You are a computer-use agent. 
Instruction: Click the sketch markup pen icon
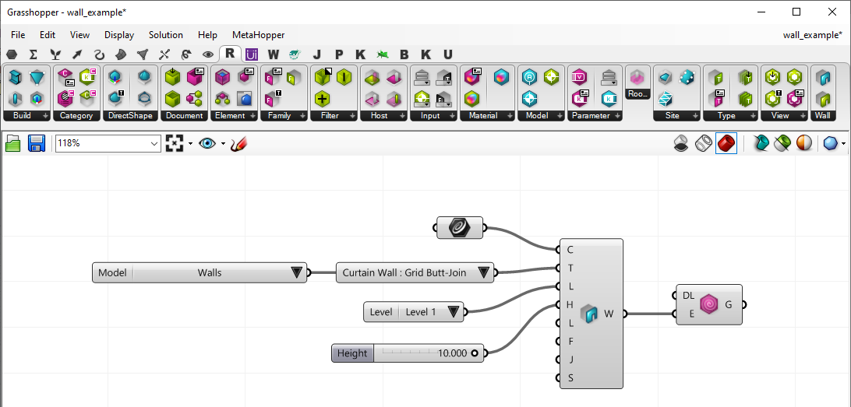(x=238, y=144)
